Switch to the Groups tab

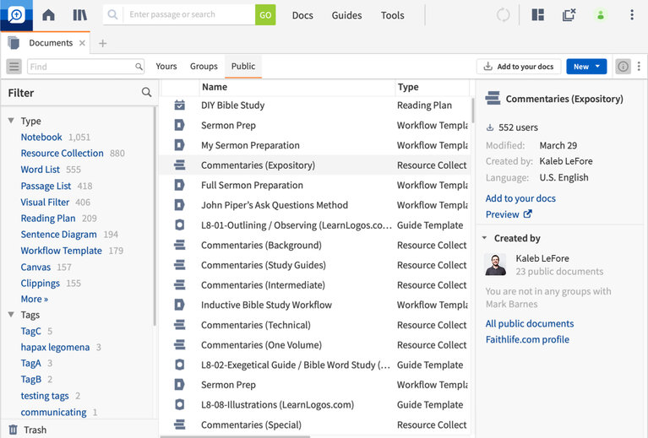[204, 67]
